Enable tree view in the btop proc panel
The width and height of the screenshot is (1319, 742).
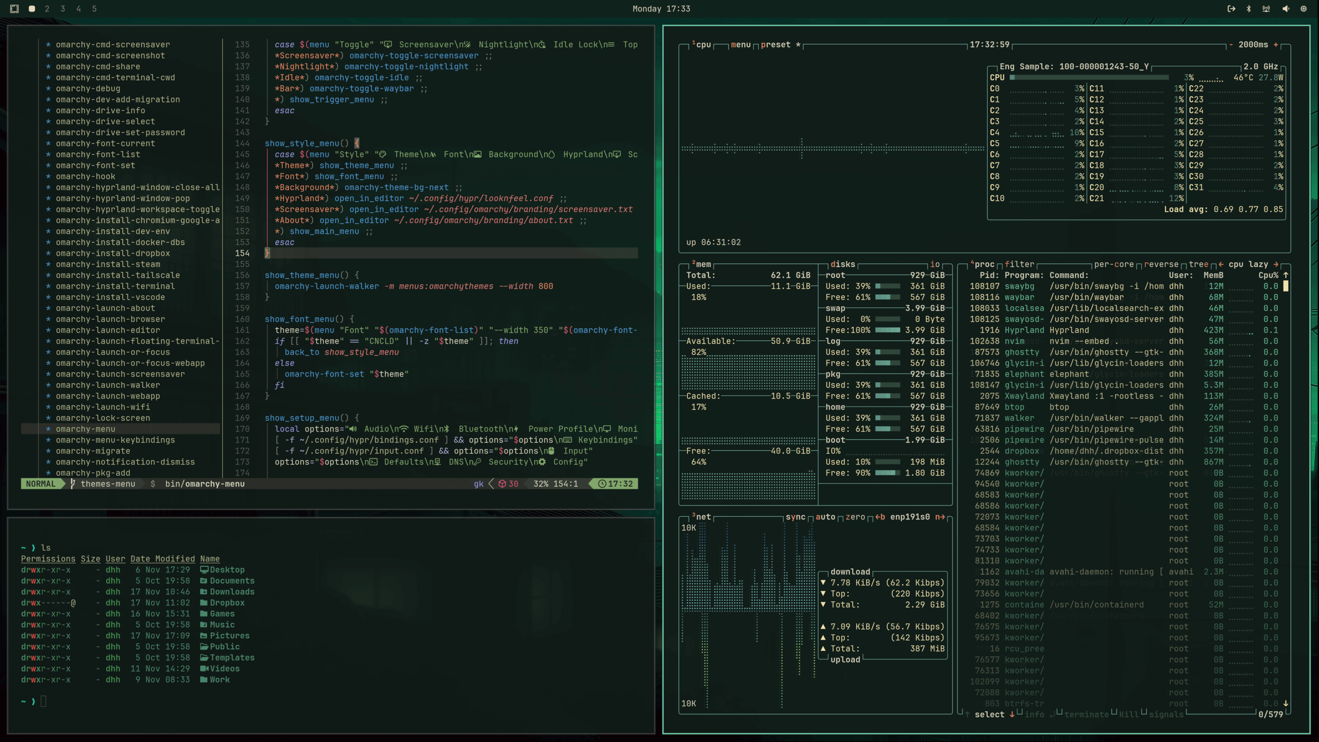point(1198,264)
